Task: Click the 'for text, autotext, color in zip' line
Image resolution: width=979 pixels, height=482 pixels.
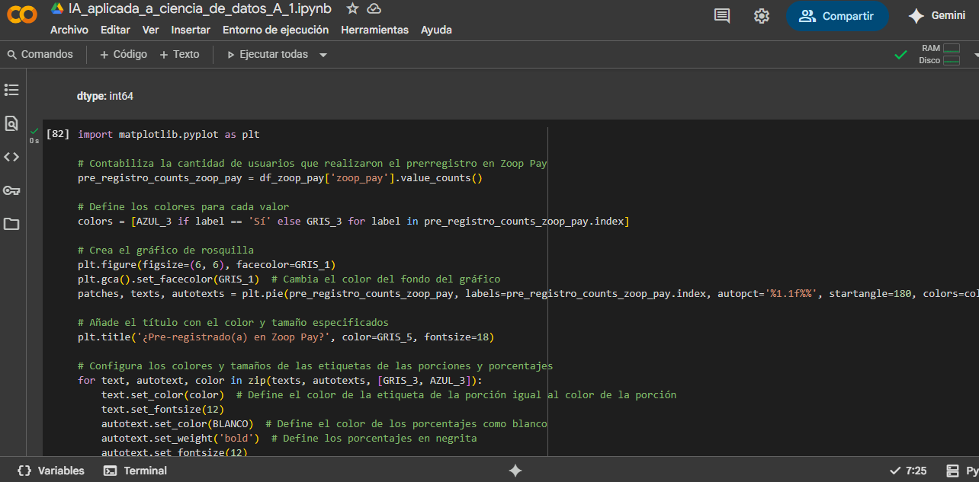Action: click(280, 380)
